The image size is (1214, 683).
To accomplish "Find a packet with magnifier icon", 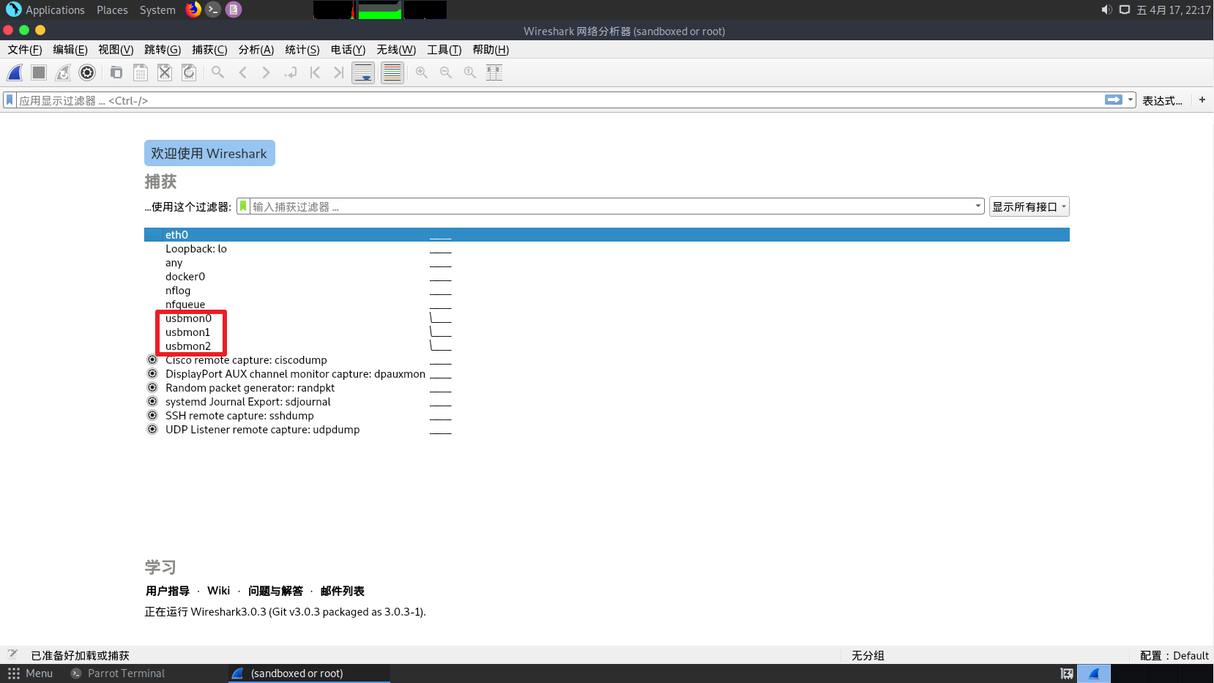I will tap(218, 72).
